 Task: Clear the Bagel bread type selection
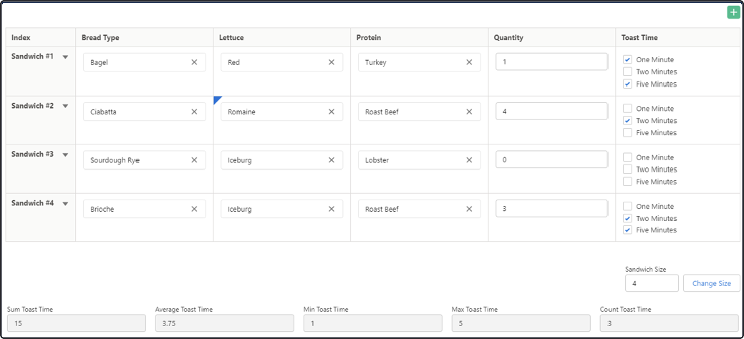(194, 62)
